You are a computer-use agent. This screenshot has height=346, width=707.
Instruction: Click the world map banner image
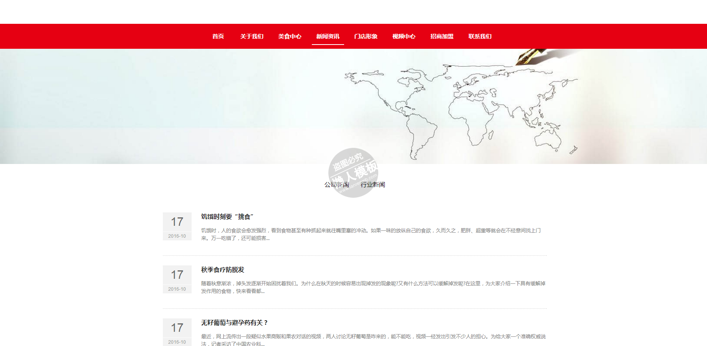point(353,106)
